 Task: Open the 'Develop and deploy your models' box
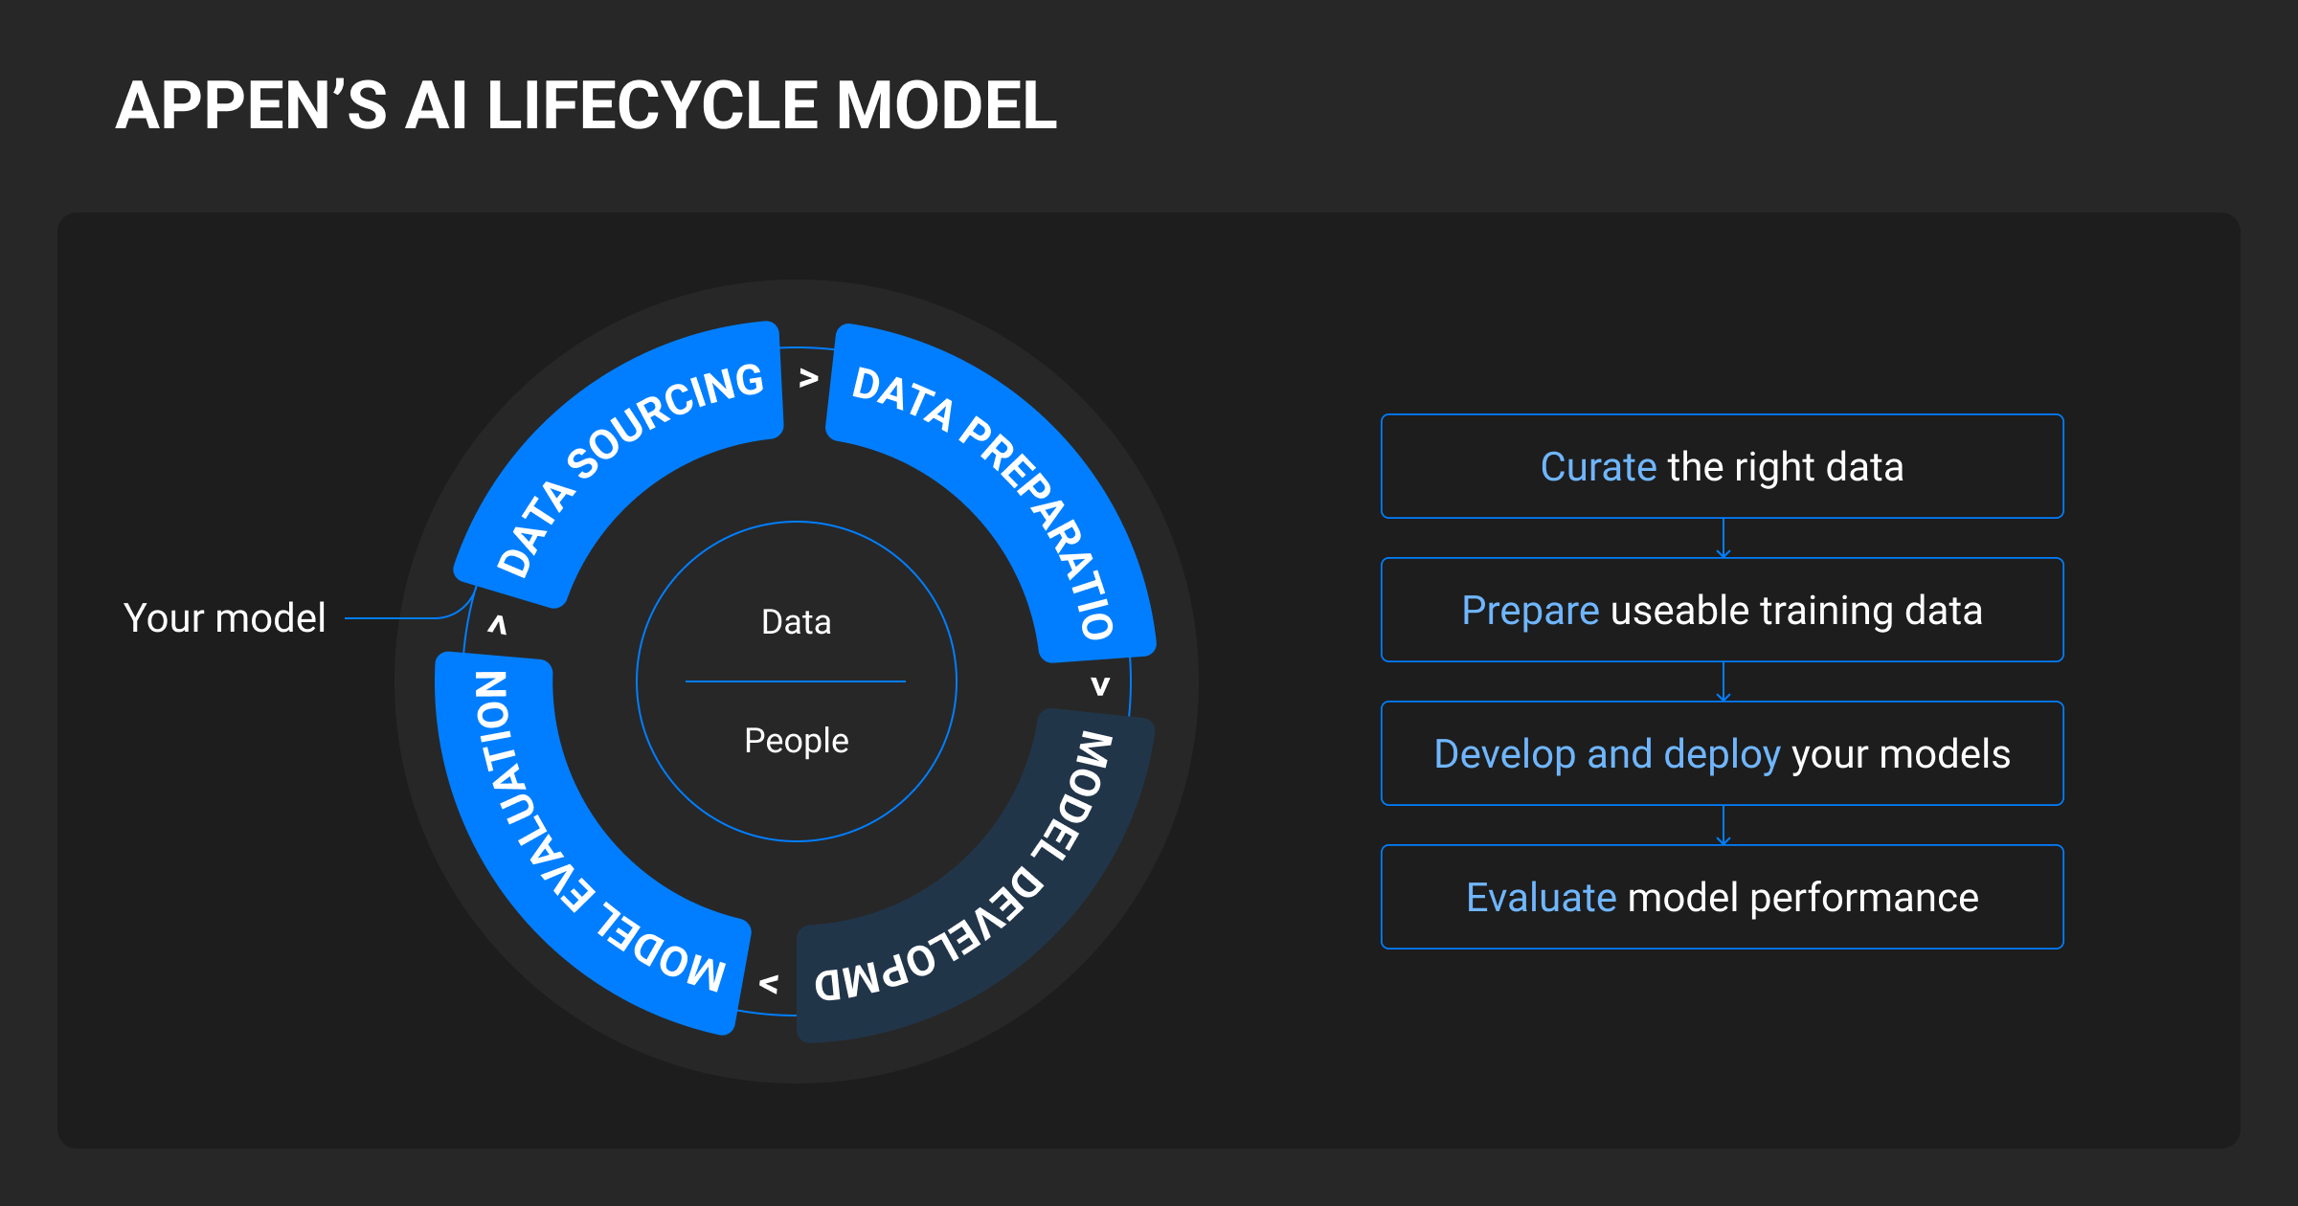(1722, 753)
